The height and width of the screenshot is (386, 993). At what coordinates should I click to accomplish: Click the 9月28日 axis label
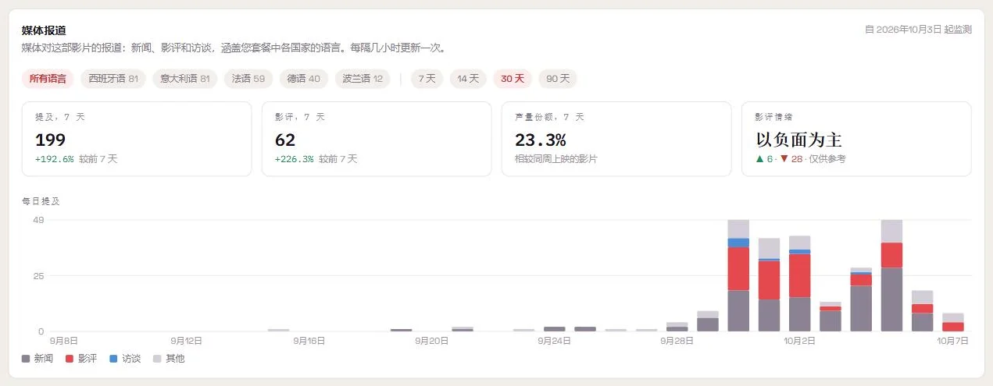pos(677,341)
